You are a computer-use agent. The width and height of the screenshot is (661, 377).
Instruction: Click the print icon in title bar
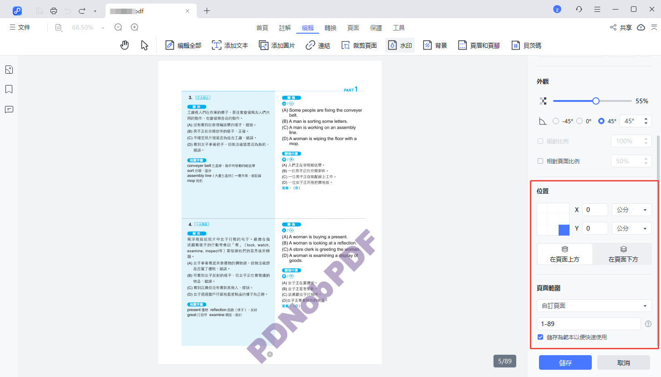coord(54,11)
